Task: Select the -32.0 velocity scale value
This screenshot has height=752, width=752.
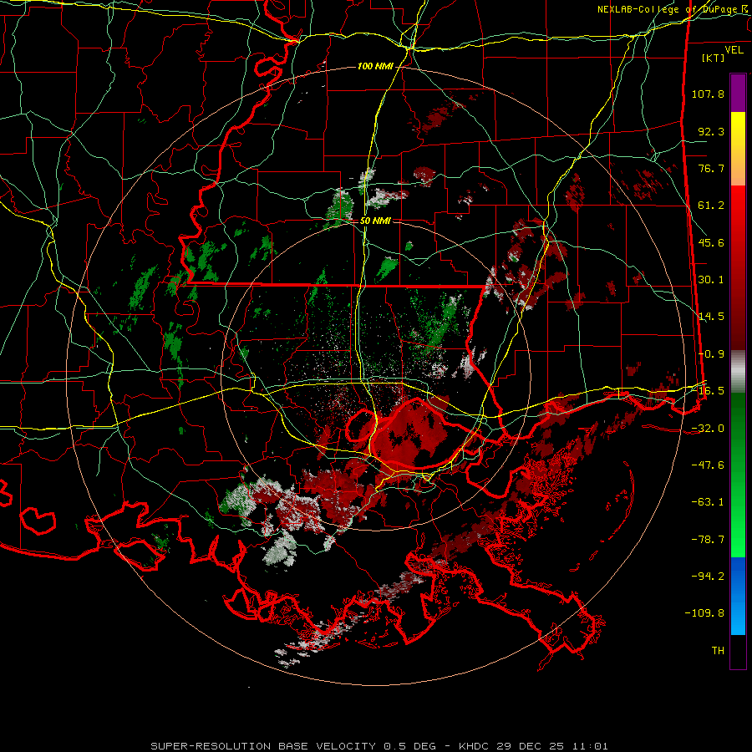Action: pos(708,429)
